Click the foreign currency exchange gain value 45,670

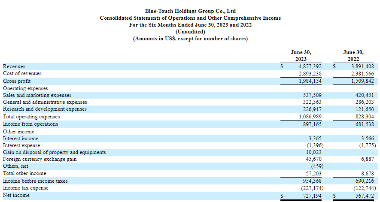click(313, 160)
